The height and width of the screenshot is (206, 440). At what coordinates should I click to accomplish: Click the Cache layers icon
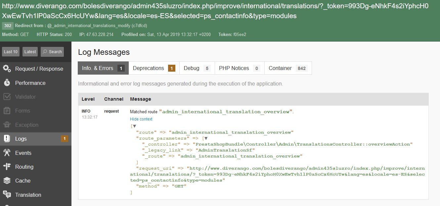7,181
